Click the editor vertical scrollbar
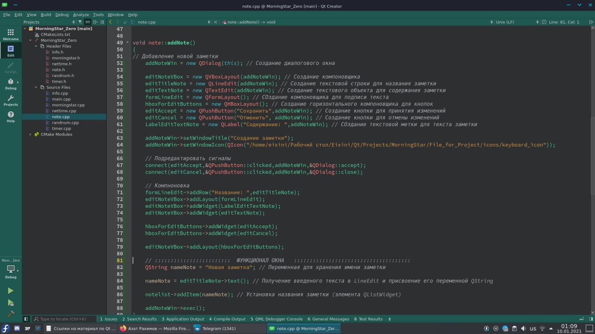595x334 pixels. click(x=593, y=171)
